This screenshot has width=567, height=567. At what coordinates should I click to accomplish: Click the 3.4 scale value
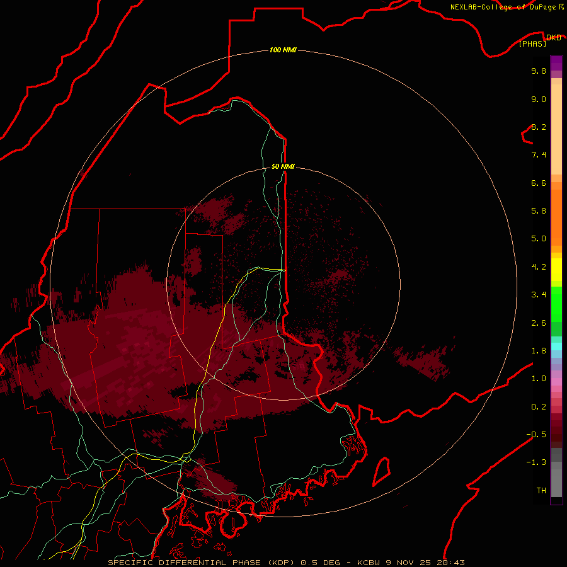point(539,295)
